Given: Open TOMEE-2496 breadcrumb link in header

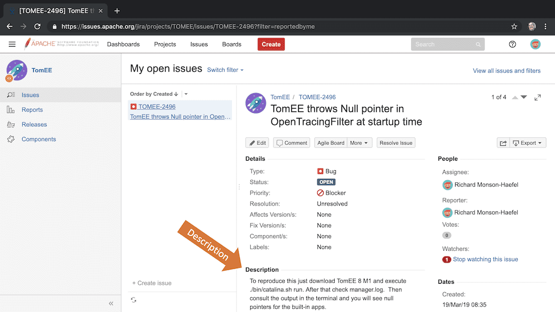Looking at the screenshot, I should coord(317,97).
